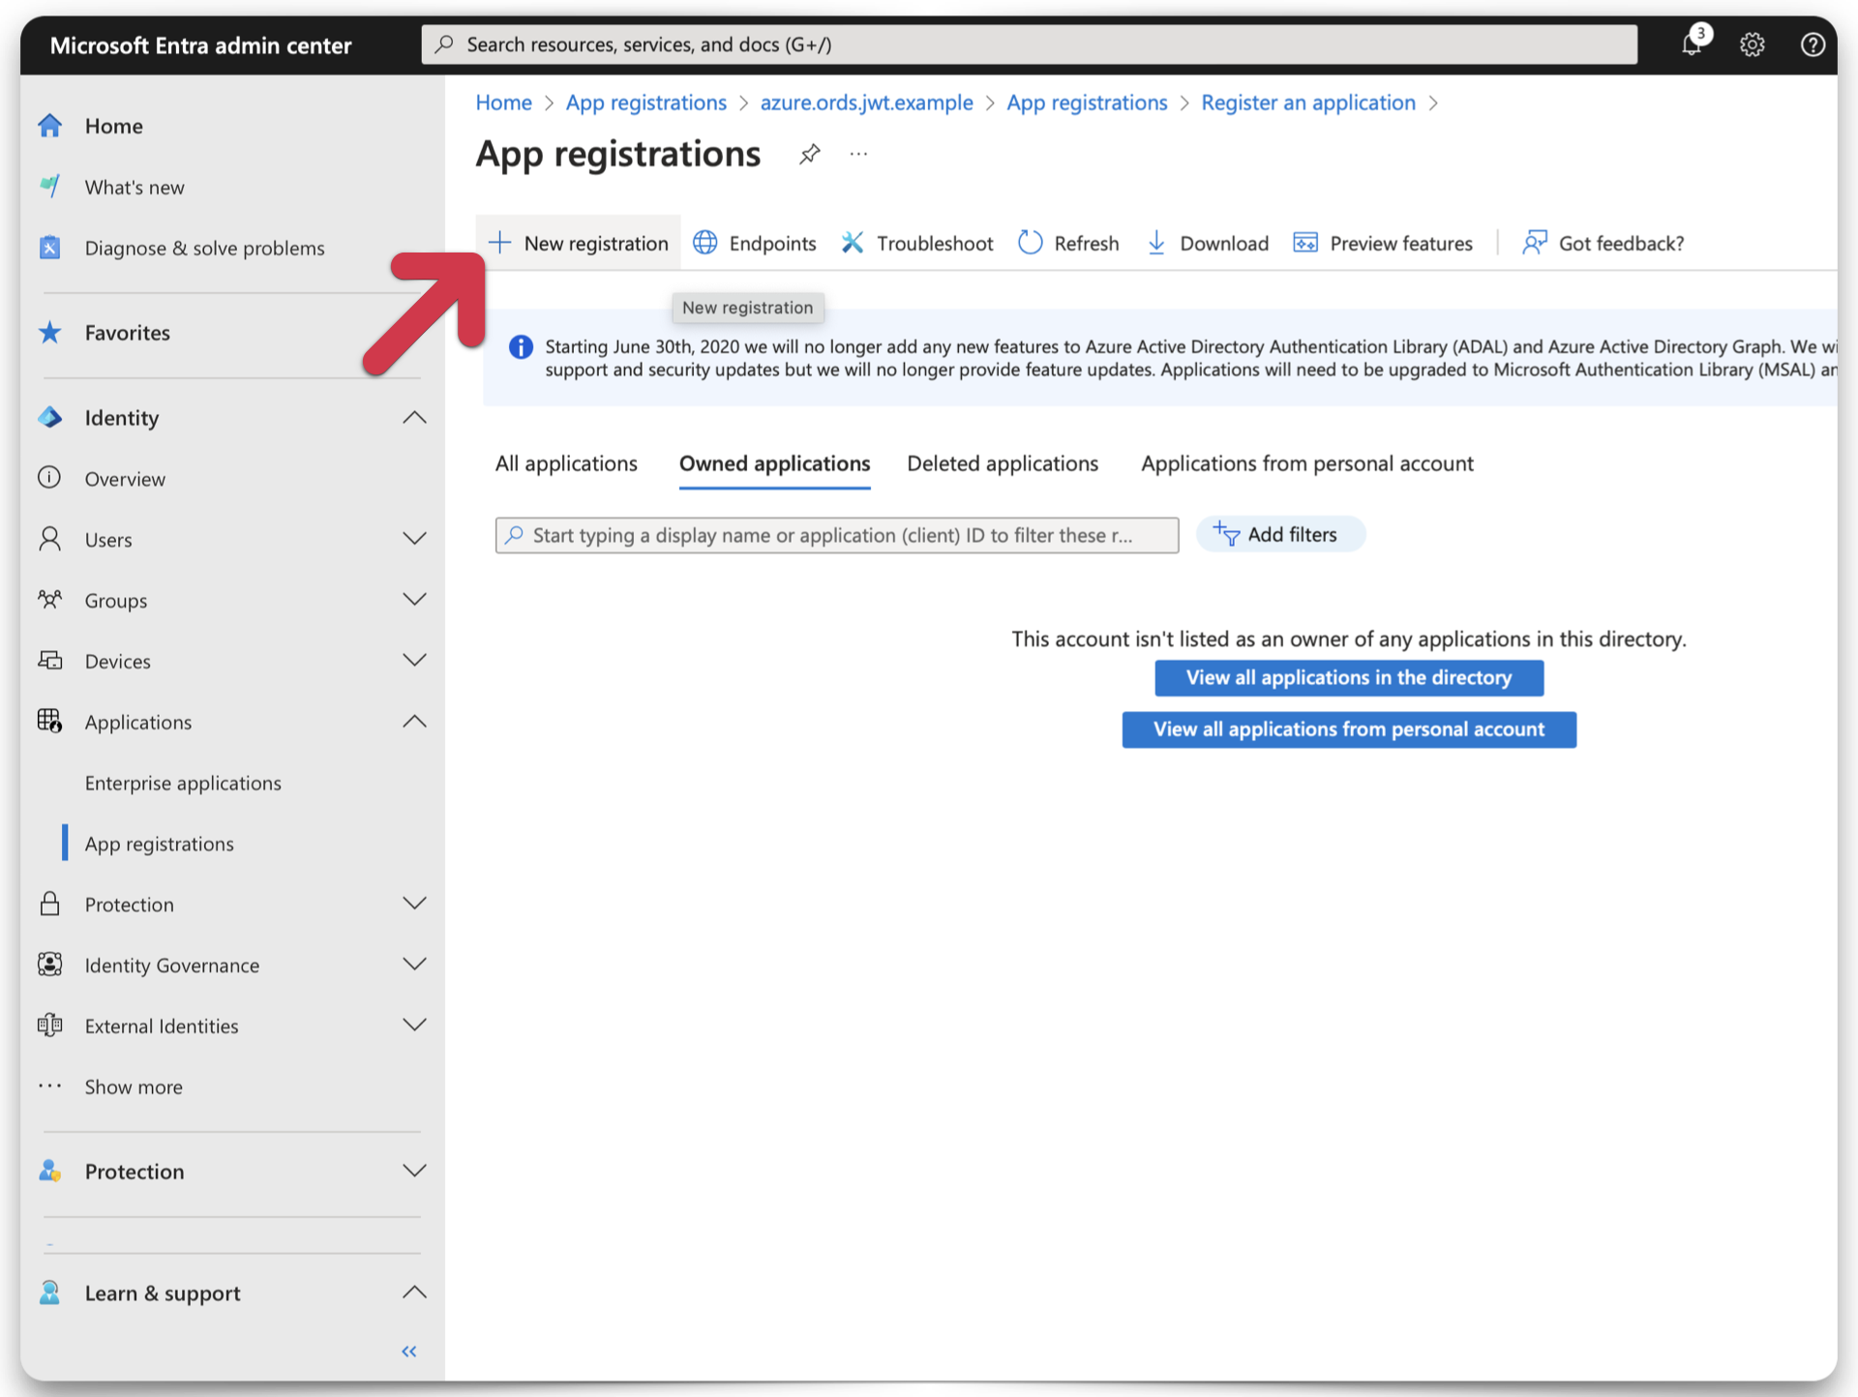
Task: Open Diagnose & solve problems
Action: pyautogui.click(x=205, y=248)
